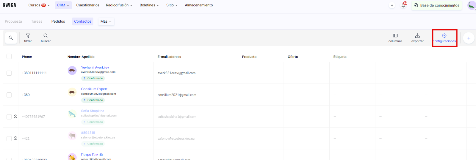Image resolution: width=476 pixels, height=160 pixels.
Task: Click the KWIGA logo
Action: coord(10,5)
